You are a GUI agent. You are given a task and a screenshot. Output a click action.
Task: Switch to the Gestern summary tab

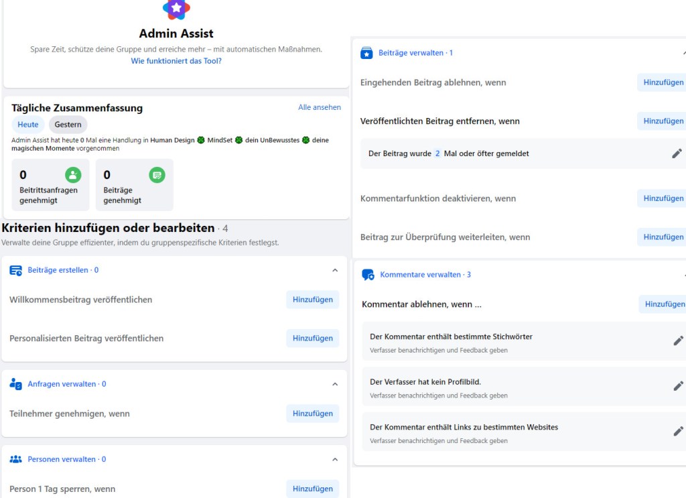(x=68, y=125)
